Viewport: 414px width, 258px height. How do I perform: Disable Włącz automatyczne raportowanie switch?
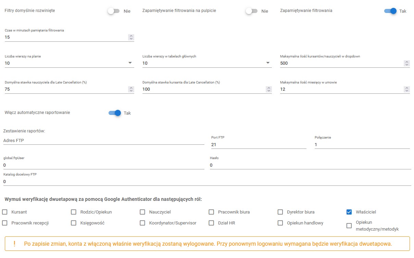pyautogui.click(x=115, y=113)
